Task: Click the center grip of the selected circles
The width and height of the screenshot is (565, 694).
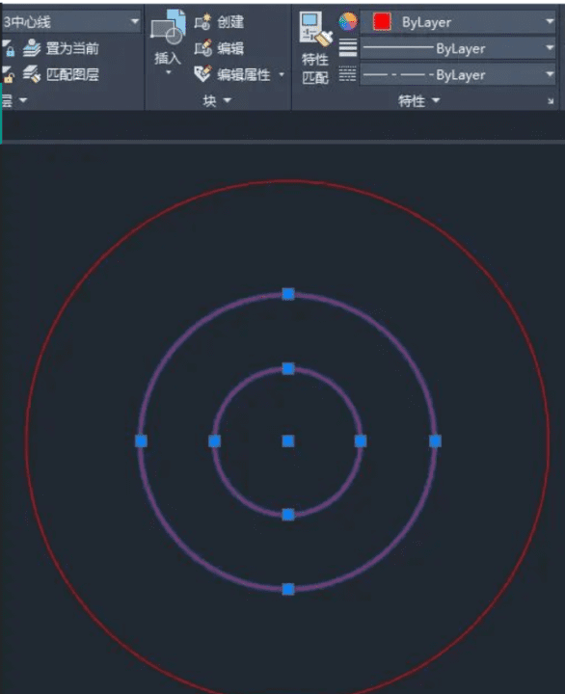Action: click(x=288, y=440)
